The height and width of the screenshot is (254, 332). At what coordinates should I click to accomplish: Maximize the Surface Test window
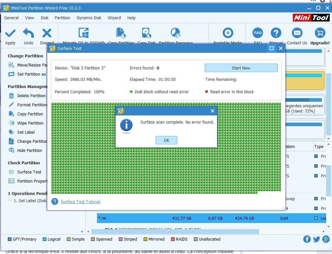click(x=272, y=49)
